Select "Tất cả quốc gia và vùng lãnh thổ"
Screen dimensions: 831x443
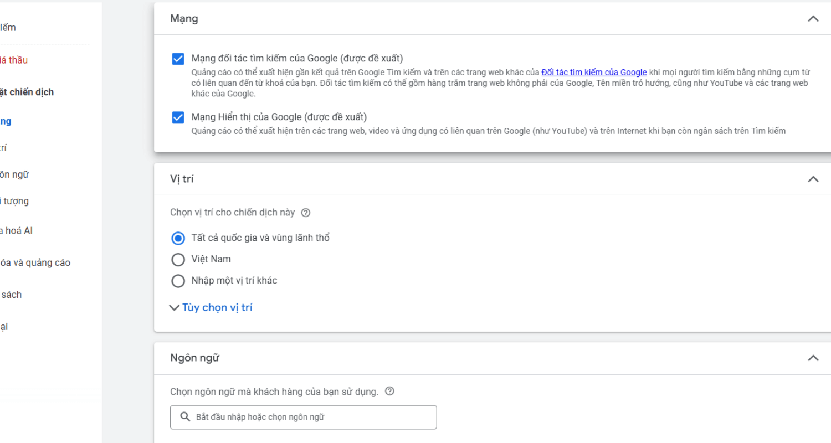[178, 238]
